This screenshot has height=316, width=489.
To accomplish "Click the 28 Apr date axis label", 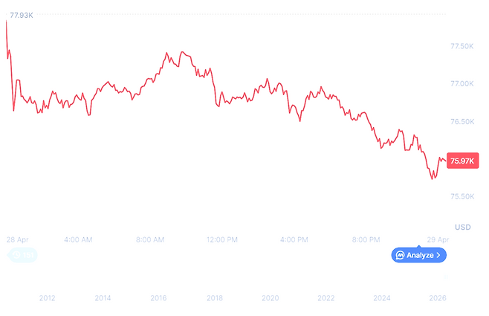I will pos(16,239).
